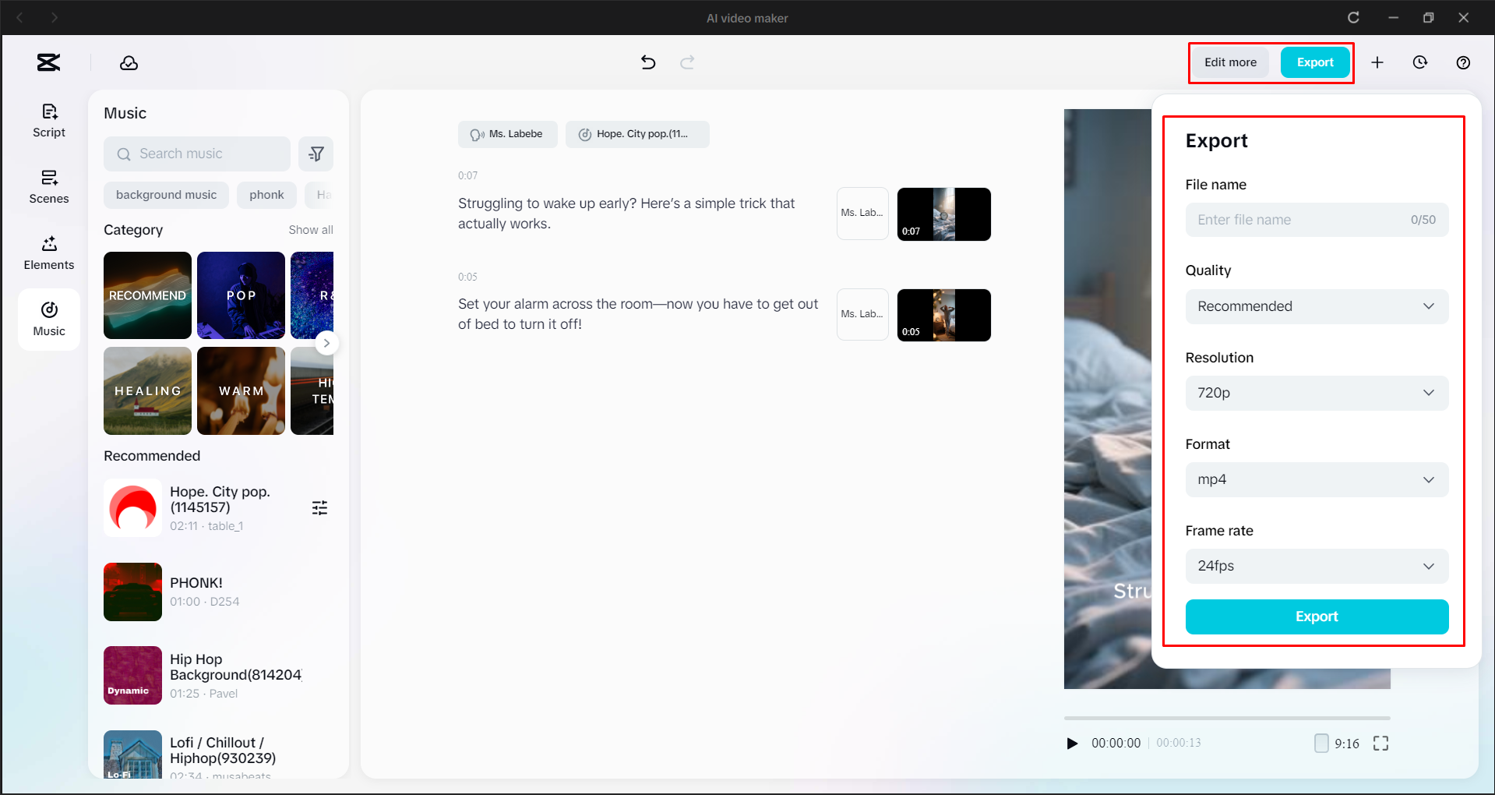
Task: Open adjustments for Hope. City pop track
Action: coord(319,507)
